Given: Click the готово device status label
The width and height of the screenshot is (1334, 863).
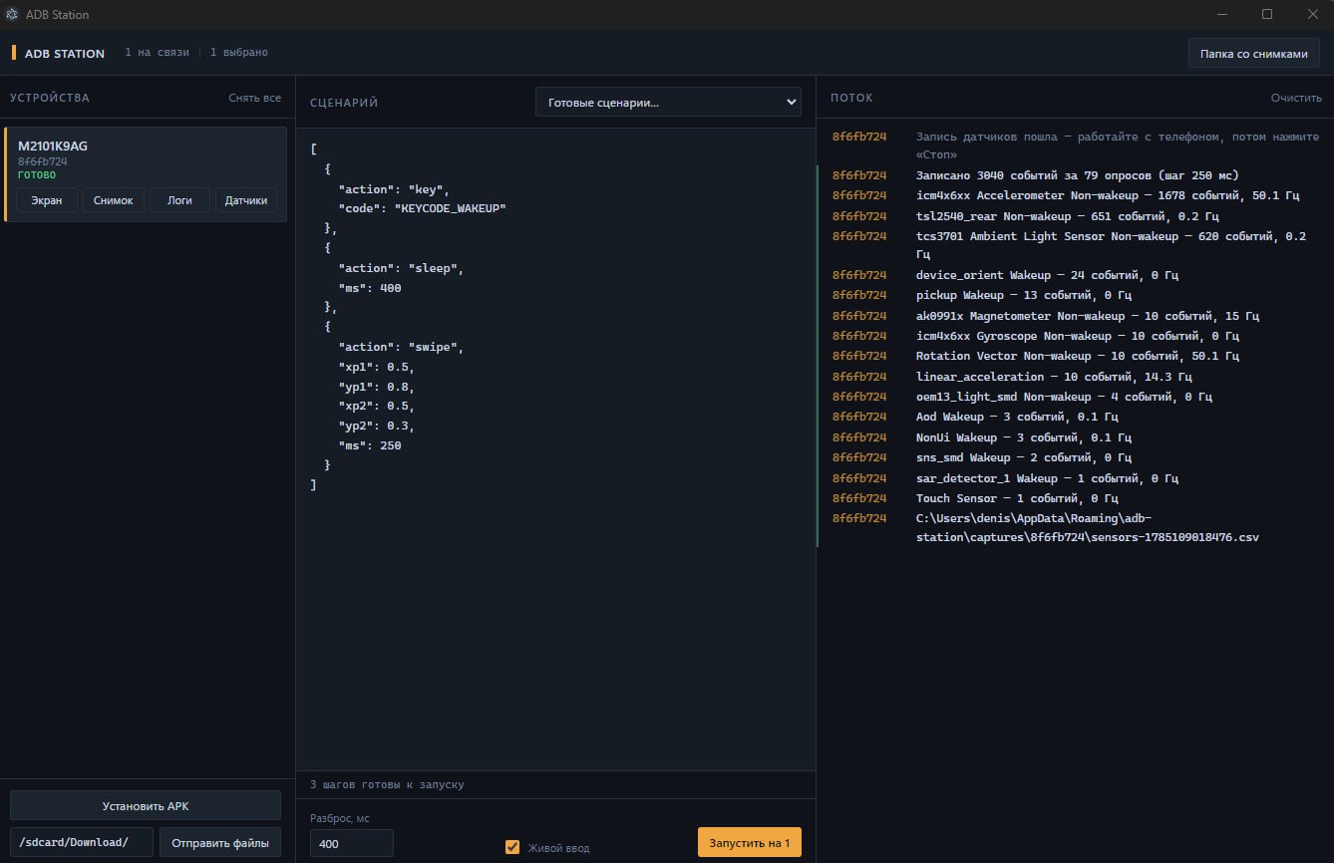Looking at the screenshot, I should pos(37,174).
